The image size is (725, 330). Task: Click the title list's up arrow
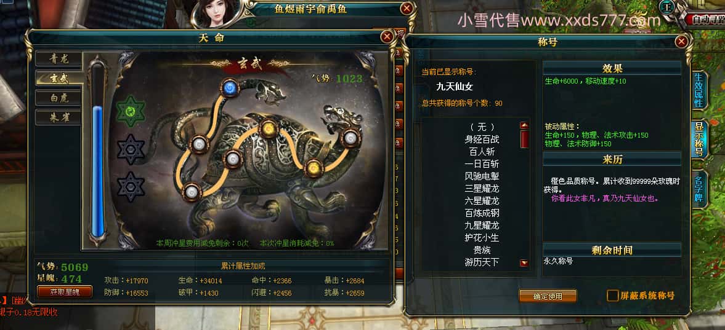coord(524,125)
